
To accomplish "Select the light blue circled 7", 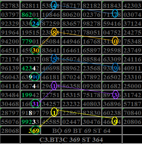I will coord(115,14).
